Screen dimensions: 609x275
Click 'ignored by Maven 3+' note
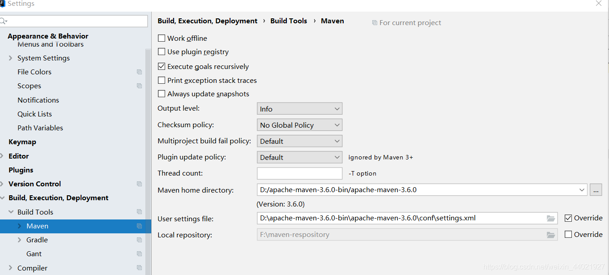pyautogui.click(x=381, y=157)
